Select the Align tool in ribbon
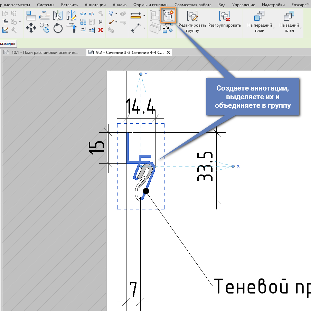 pos(31,16)
